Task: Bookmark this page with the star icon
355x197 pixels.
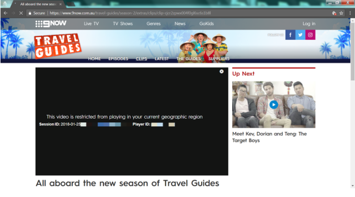Action: pos(341,13)
